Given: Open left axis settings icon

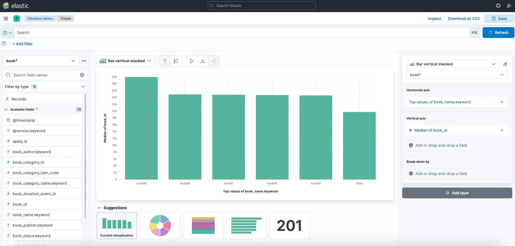Looking at the screenshot, I should coord(192,61).
